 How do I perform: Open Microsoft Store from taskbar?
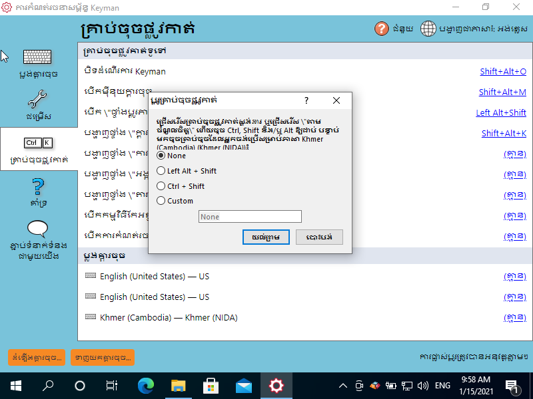pyautogui.click(x=211, y=386)
